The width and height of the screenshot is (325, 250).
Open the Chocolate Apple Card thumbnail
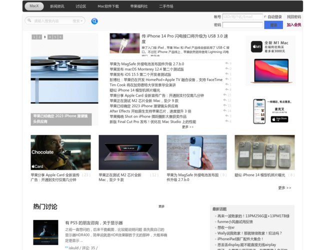coord(60,152)
